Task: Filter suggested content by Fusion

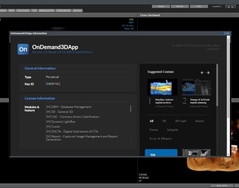Action: coord(154,130)
